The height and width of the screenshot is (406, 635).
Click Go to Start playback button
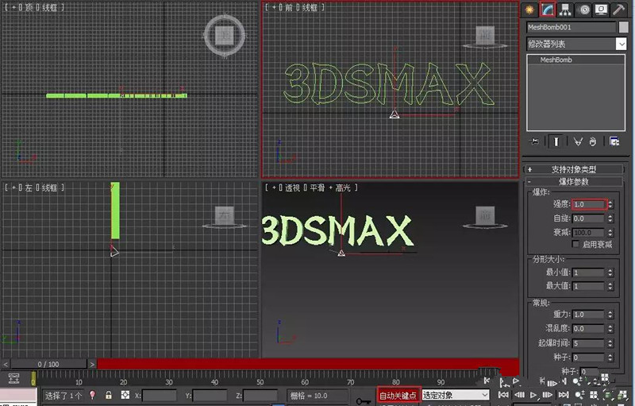[503, 395]
